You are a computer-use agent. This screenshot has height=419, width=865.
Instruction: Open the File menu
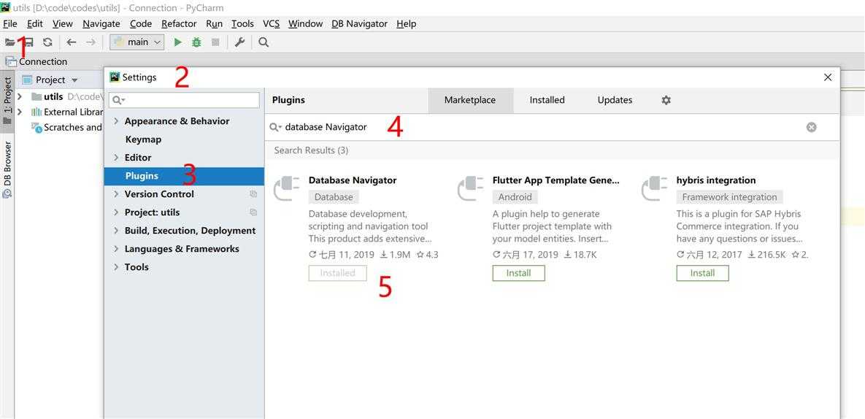[10, 23]
